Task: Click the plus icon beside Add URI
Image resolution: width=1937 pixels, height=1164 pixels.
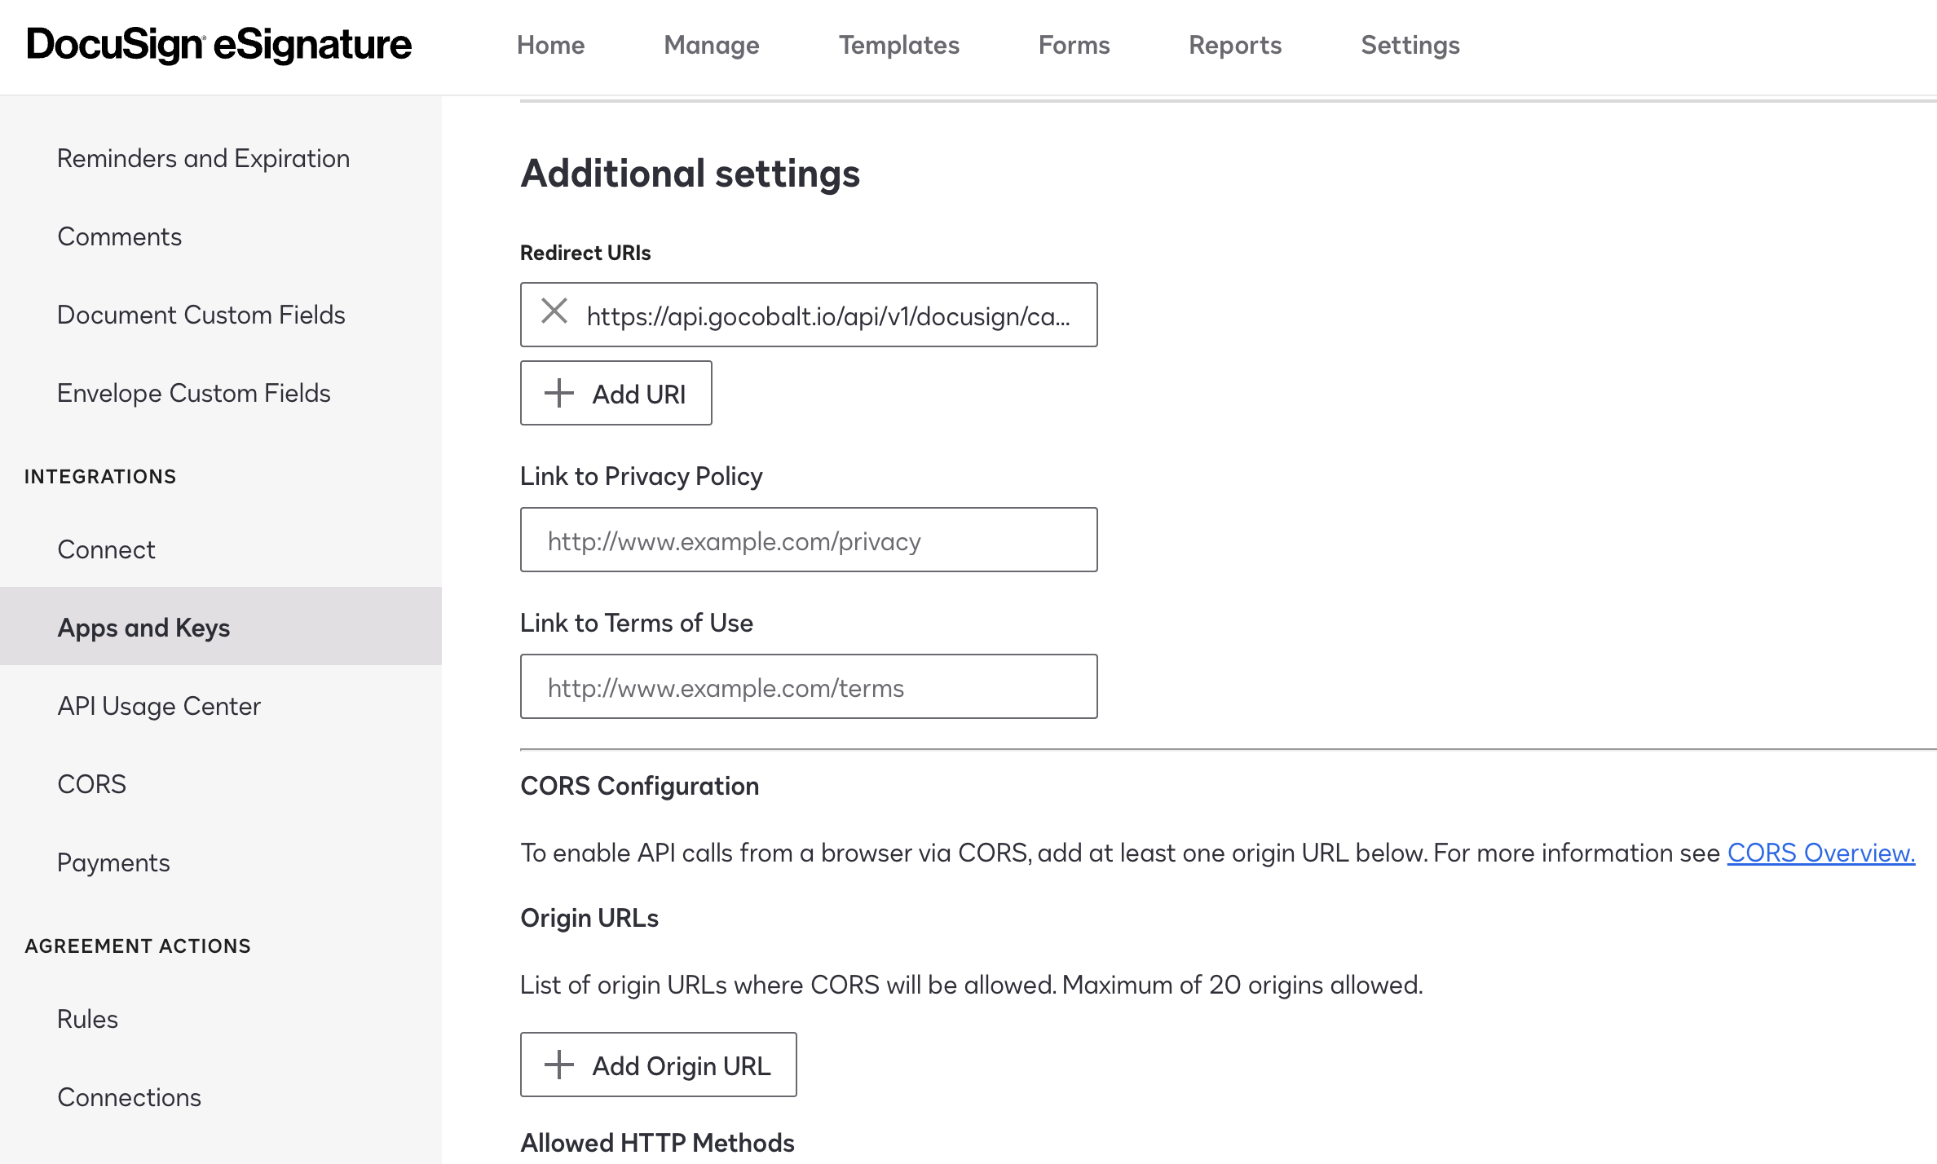Action: pyautogui.click(x=558, y=393)
